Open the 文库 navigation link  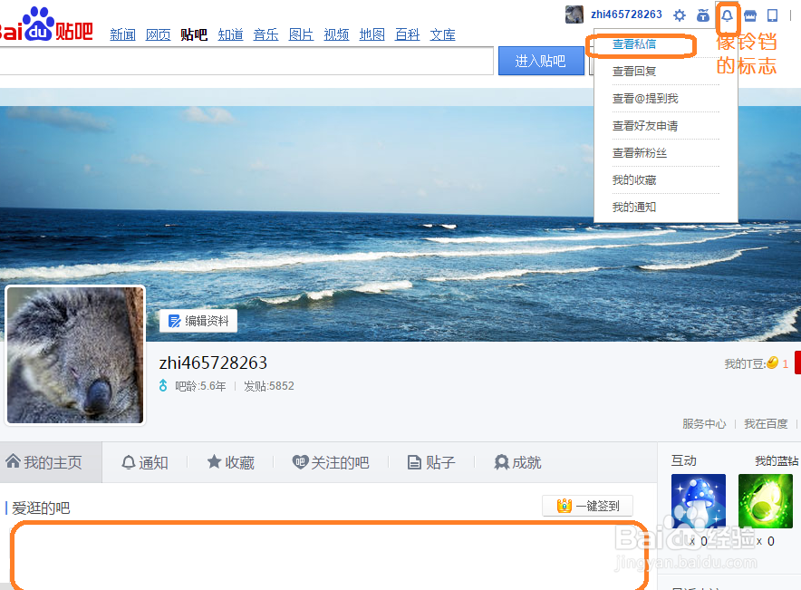pyautogui.click(x=442, y=34)
